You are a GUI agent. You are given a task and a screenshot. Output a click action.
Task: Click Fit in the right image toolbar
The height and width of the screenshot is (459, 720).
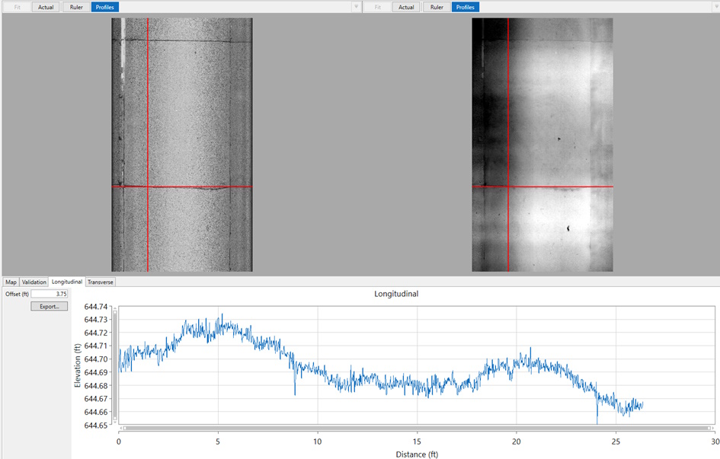click(377, 7)
